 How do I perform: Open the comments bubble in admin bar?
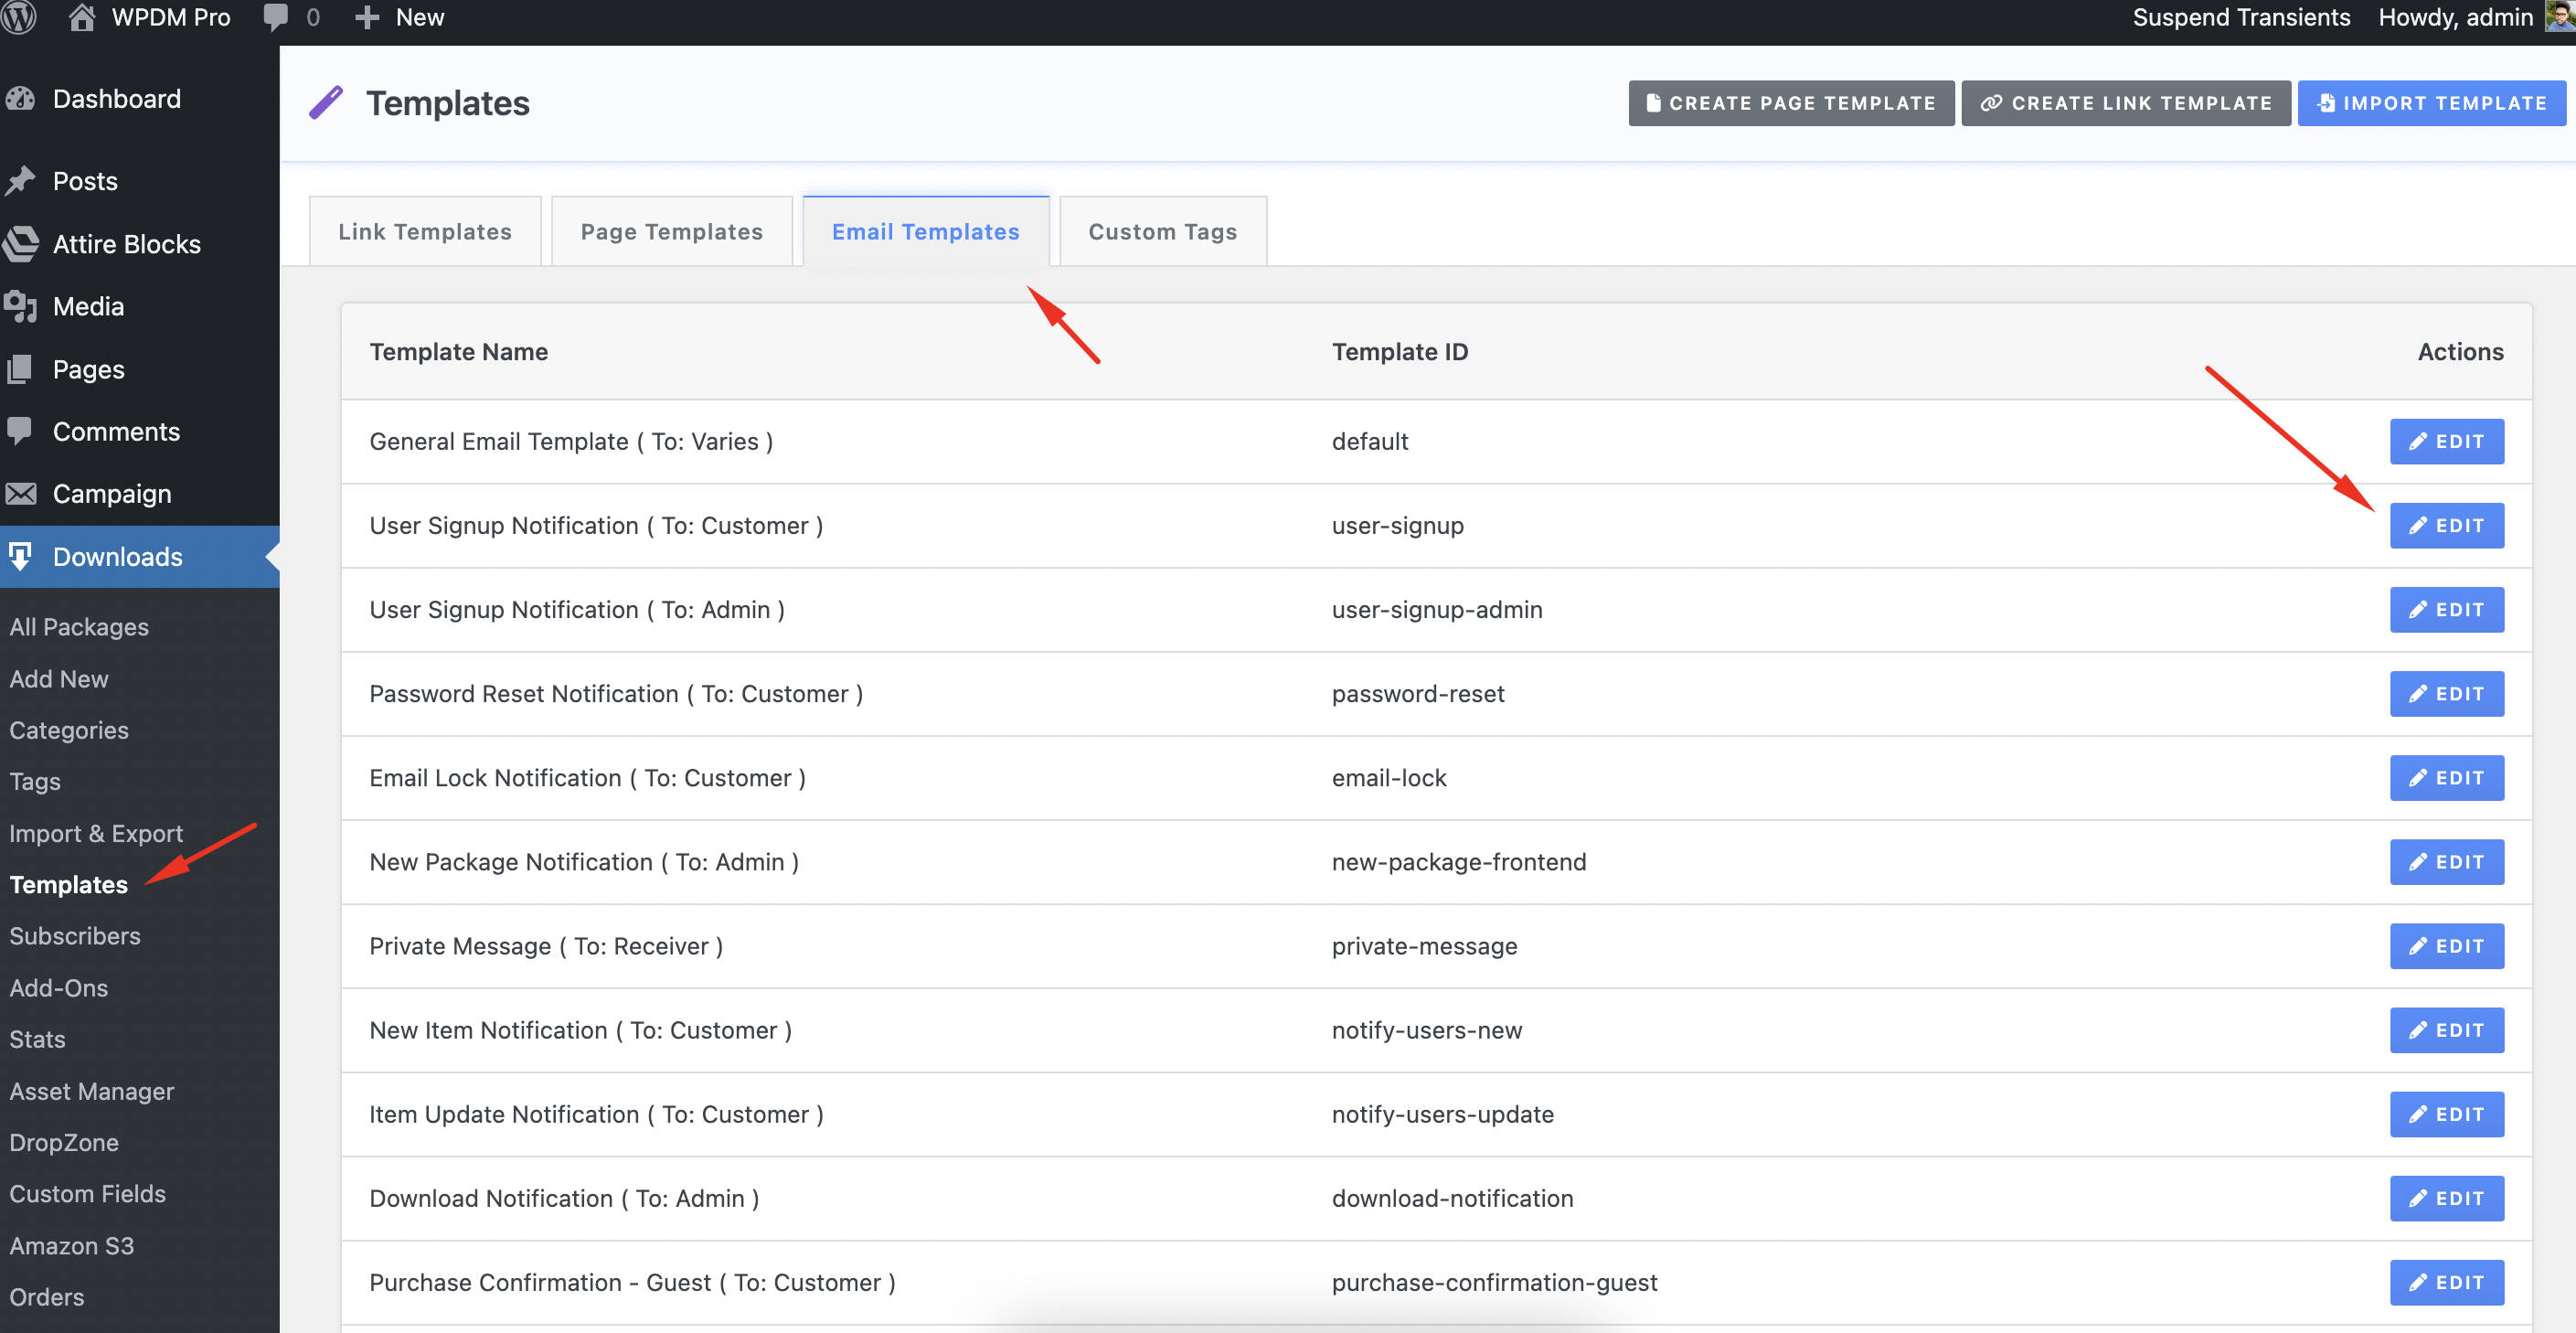click(275, 18)
